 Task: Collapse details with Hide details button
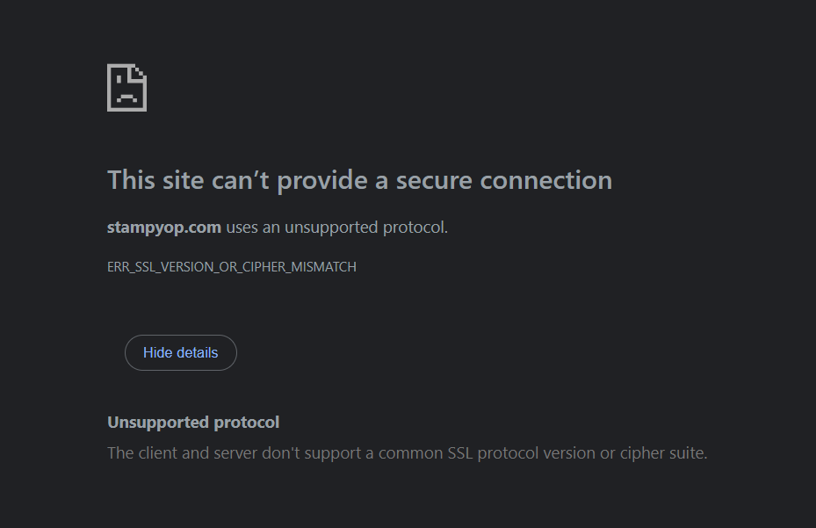(180, 353)
